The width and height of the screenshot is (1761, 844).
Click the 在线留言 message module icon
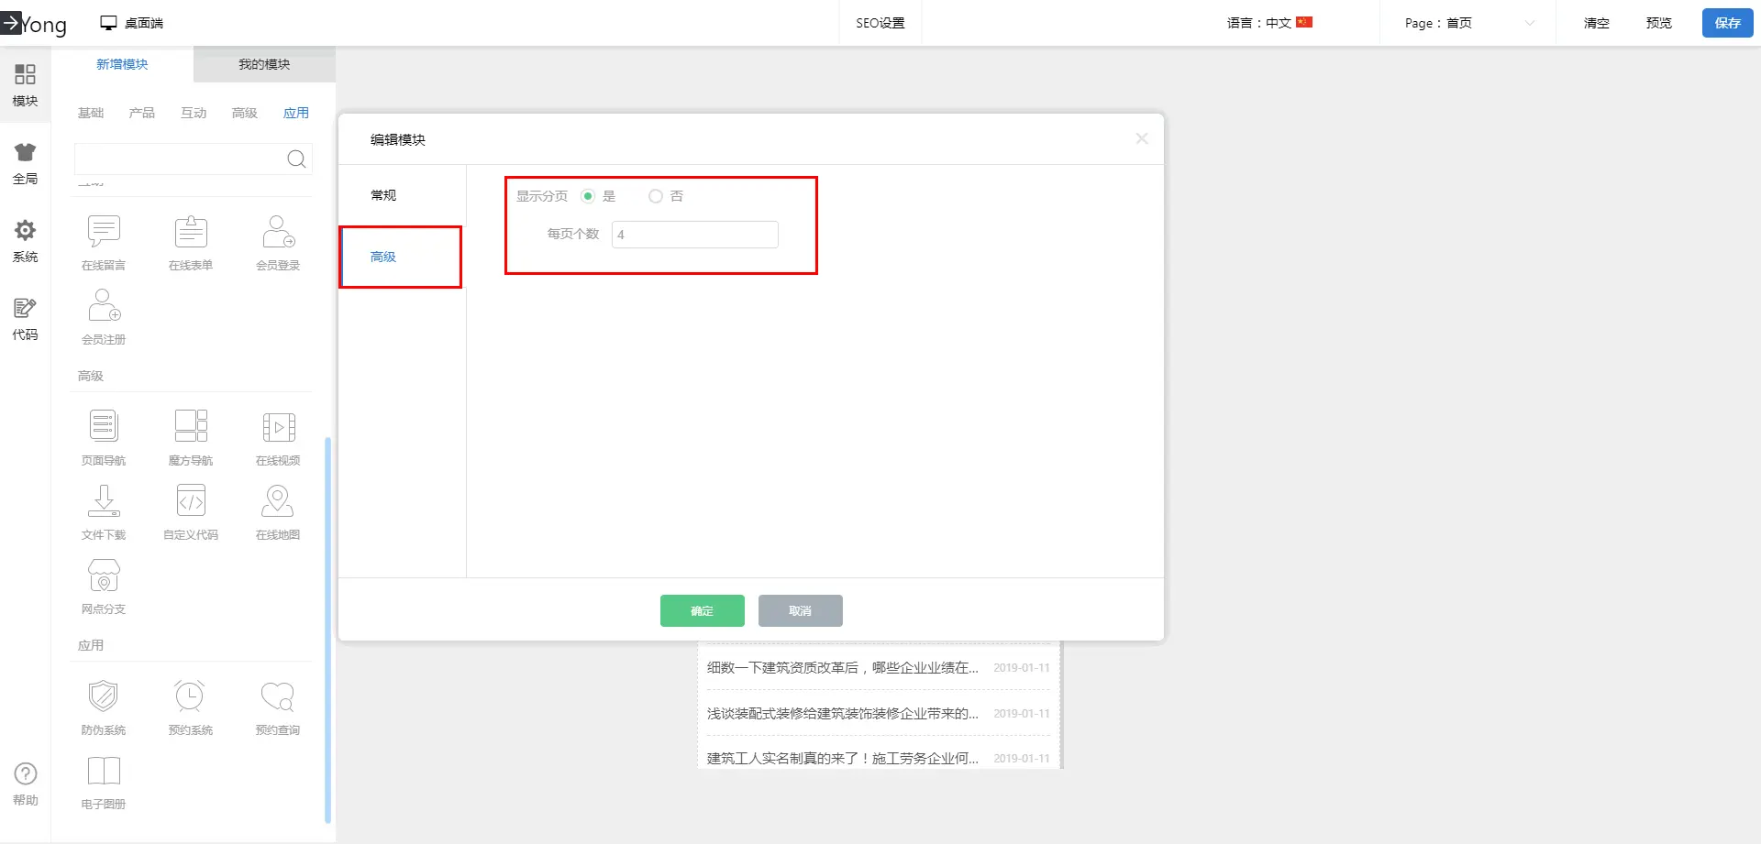[104, 232]
